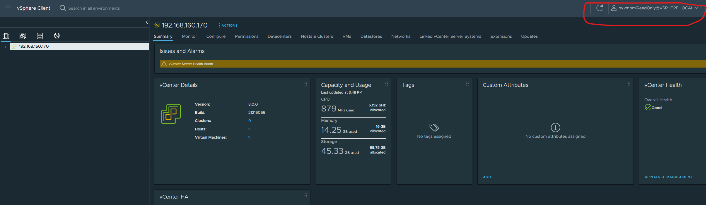Click the Hosts count link
This screenshot has width=707, height=205.
[x=249, y=129]
